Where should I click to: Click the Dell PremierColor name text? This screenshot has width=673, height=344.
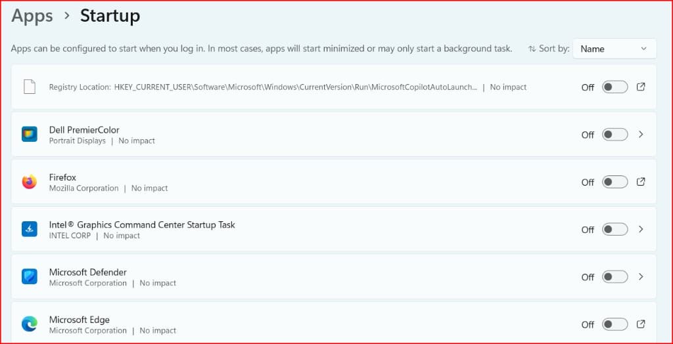click(x=84, y=129)
